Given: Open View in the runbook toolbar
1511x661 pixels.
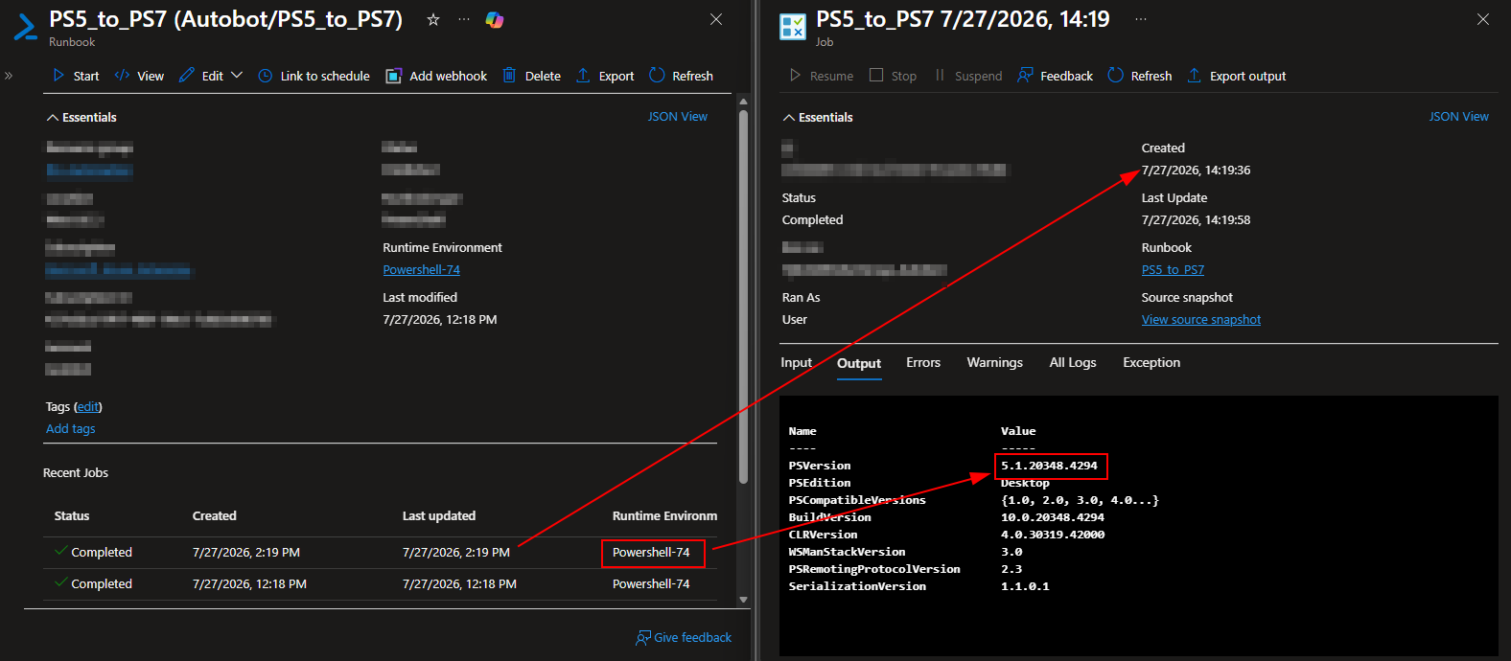Looking at the screenshot, I should point(139,76).
